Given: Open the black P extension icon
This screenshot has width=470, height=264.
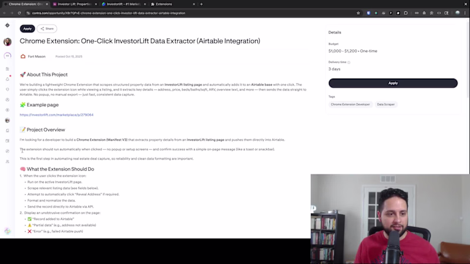Looking at the screenshot, I should pyautogui.click(x=391, y=13).
